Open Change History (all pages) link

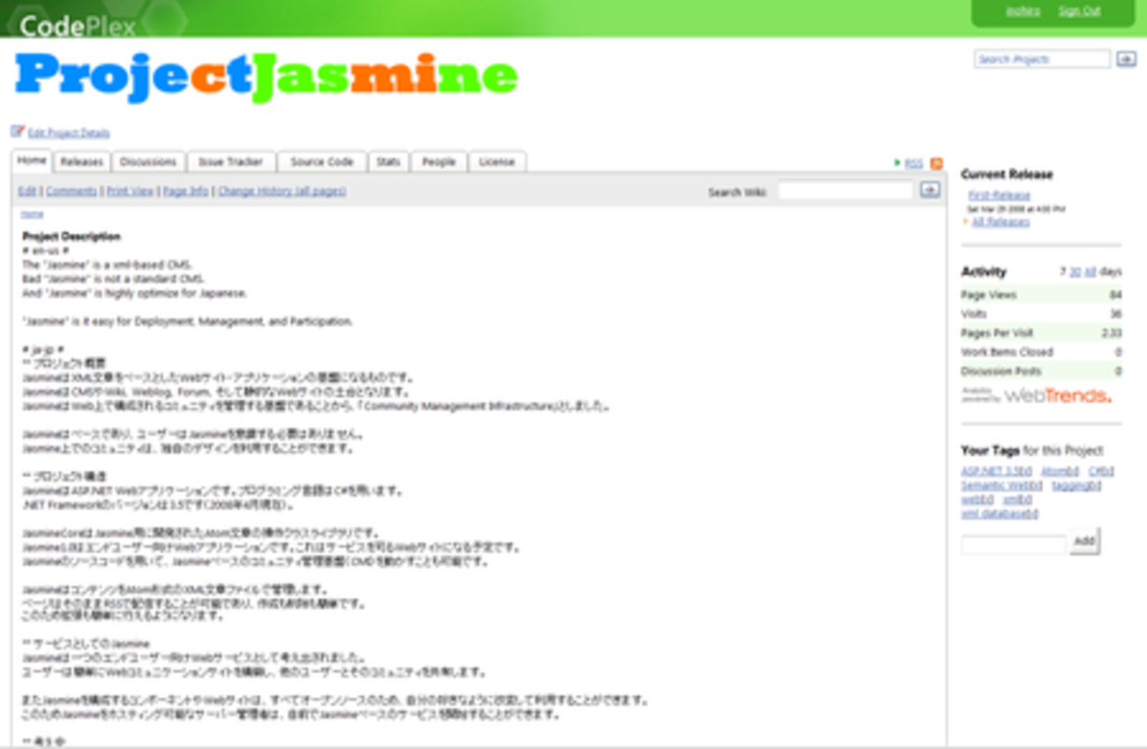pos(283,191)
